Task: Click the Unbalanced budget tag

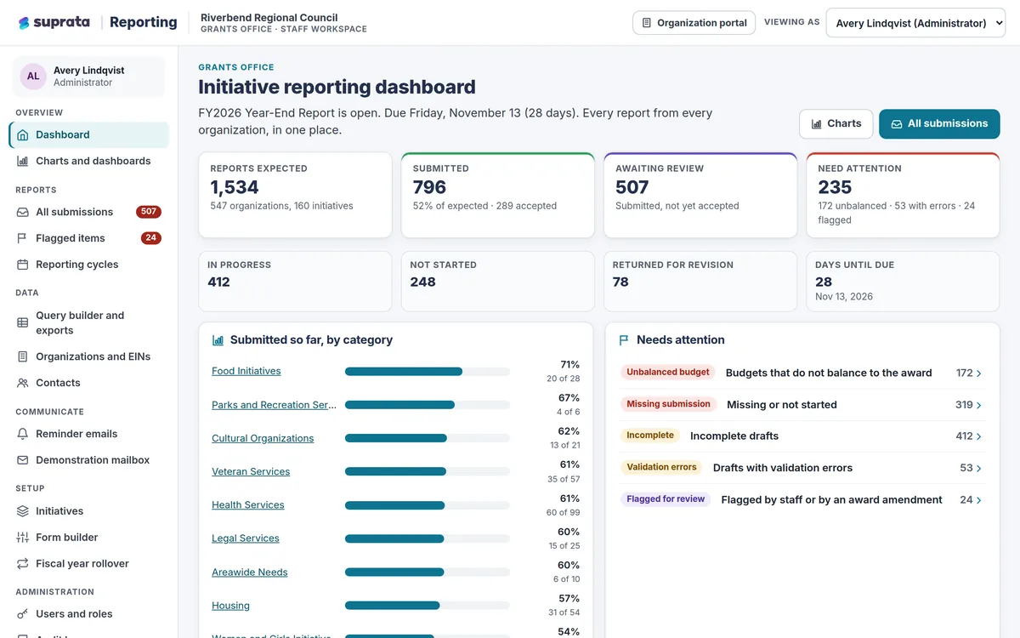Action: click(x=668, y=373)
